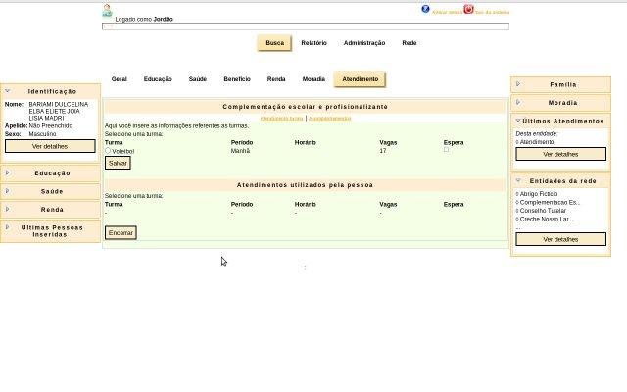Collapse the Entidades da rede panel
This screenshot has height=392, width=627.
click(518, 180)
